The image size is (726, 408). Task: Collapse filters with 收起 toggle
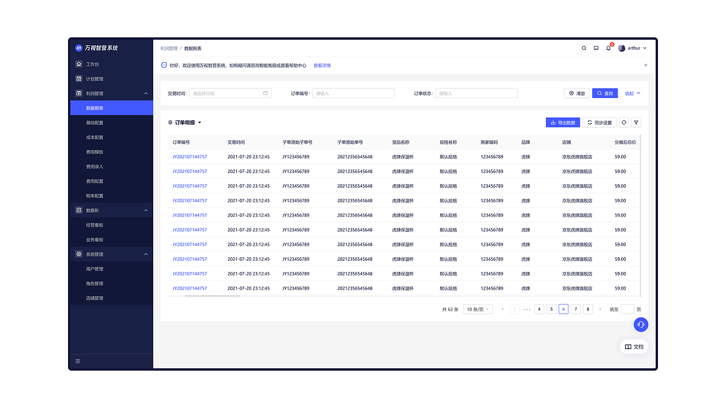(x=632, y=93)
